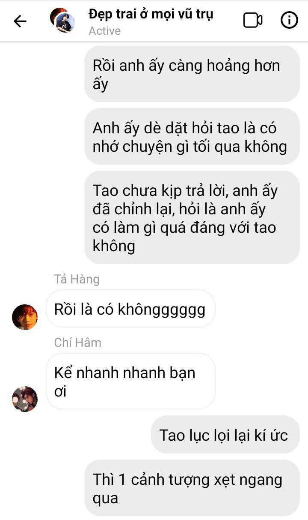The height and width of the screenshot is (520, 308).
Task: Tap message "Tao lục lọi lại kí ức"
Action: pos(225,435)
